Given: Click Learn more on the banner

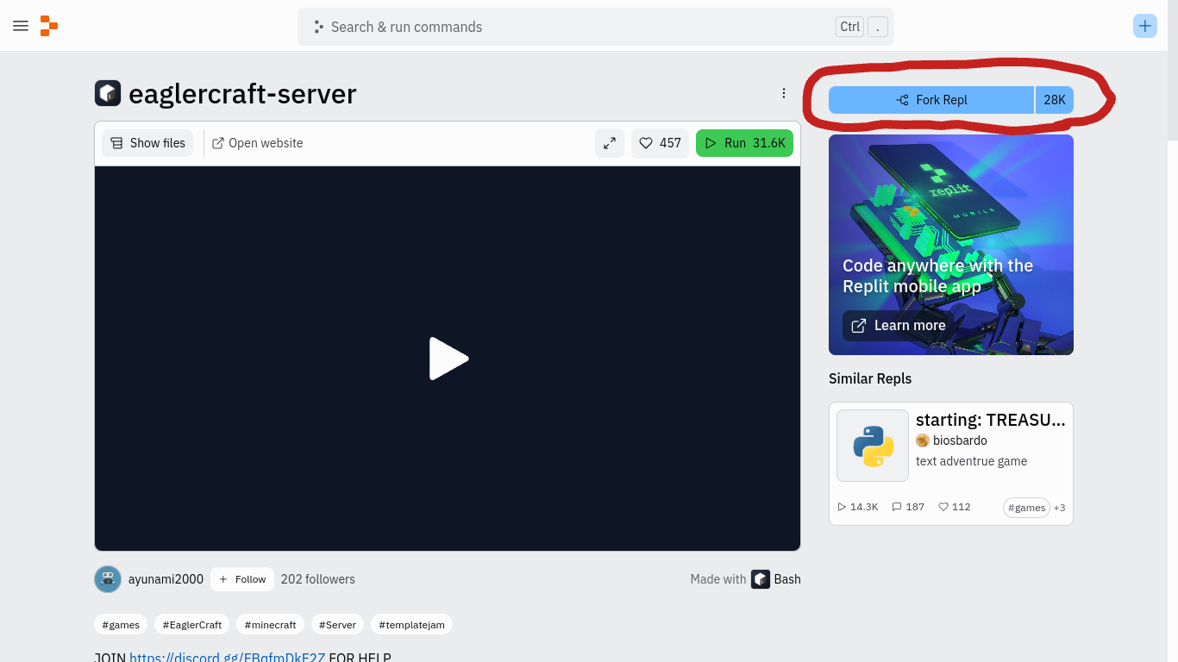Looking at the screenshot, I should 899,326.
